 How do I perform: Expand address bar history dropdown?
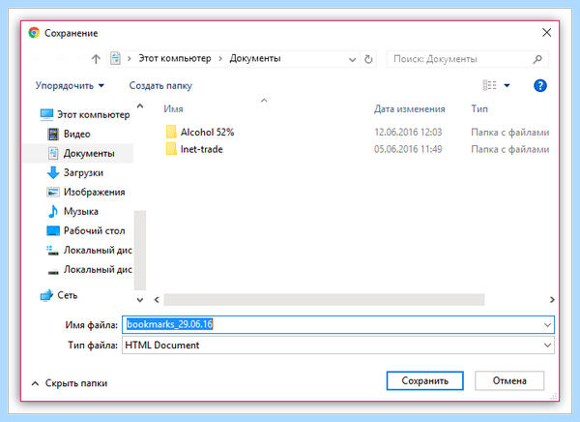click(x=353, y=59)
